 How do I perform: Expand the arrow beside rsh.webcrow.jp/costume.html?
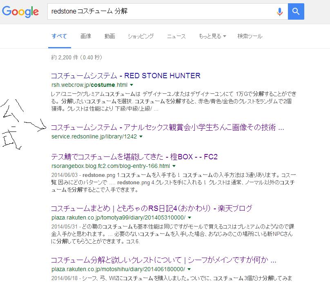click(x=132, y=85)
